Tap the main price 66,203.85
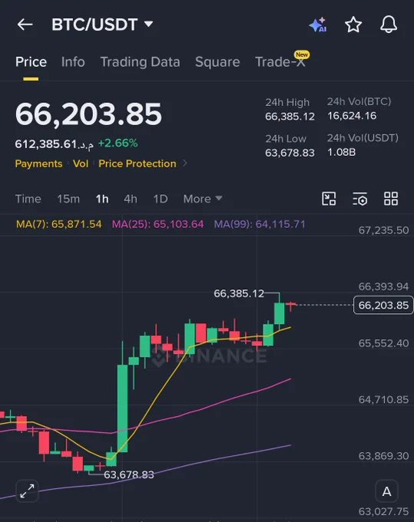Image resolution: width=414 pixels, height=522 pixels. (x=88, y=114)
